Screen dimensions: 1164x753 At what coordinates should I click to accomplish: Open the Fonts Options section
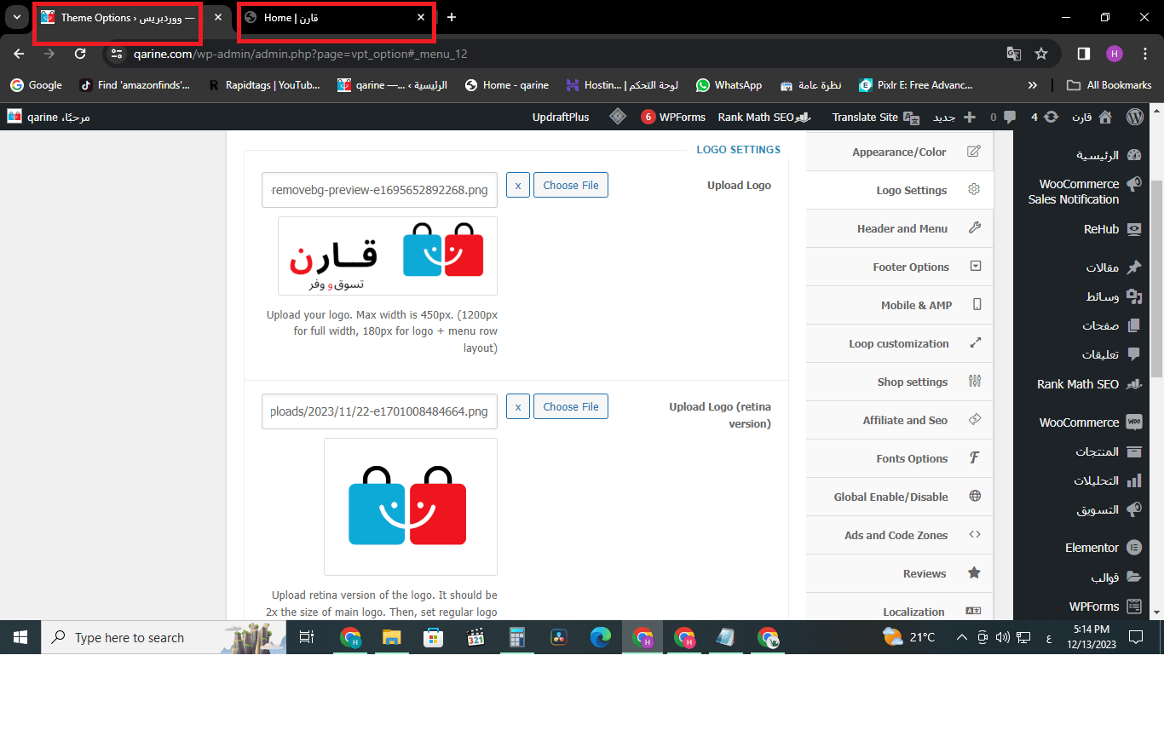(911, 458)
